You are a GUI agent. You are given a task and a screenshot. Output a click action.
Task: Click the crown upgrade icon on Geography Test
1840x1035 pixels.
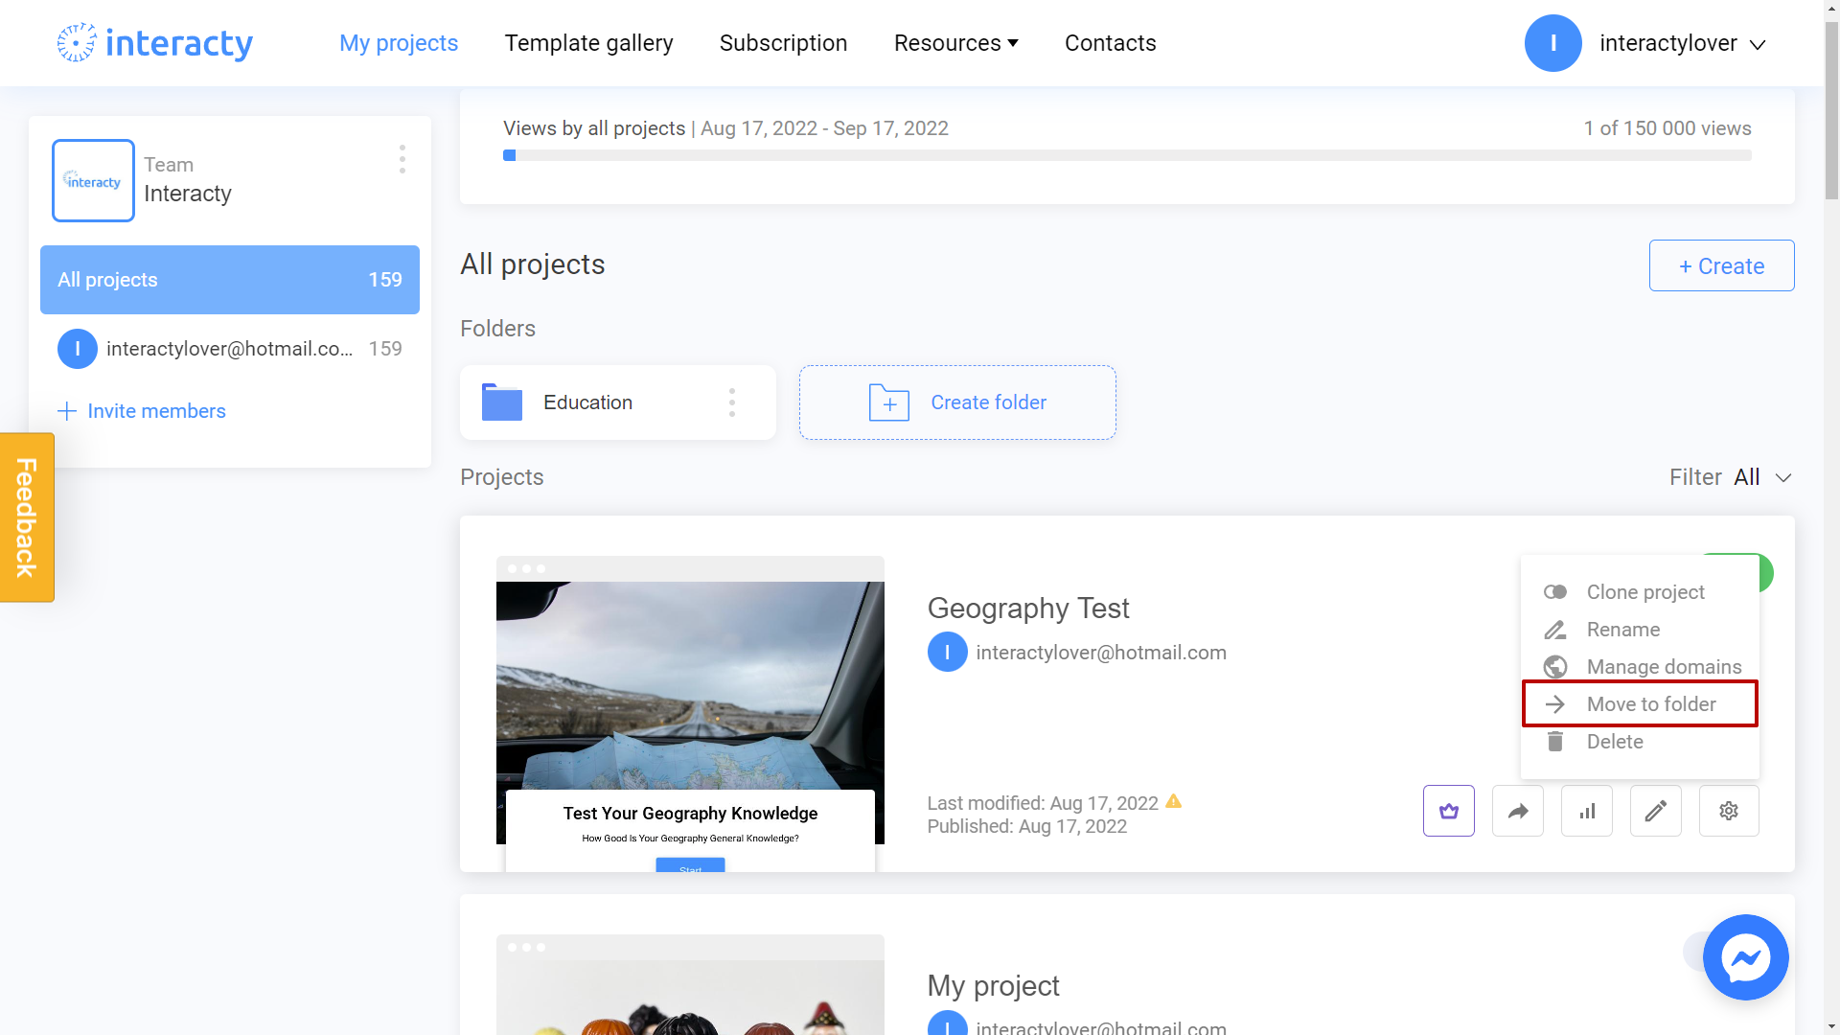tap(1448, 810)
